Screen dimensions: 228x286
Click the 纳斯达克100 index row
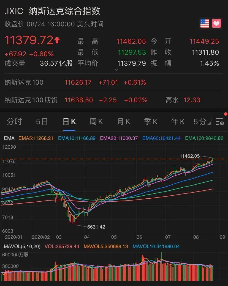pyautogui.click(x=24, y=82)
